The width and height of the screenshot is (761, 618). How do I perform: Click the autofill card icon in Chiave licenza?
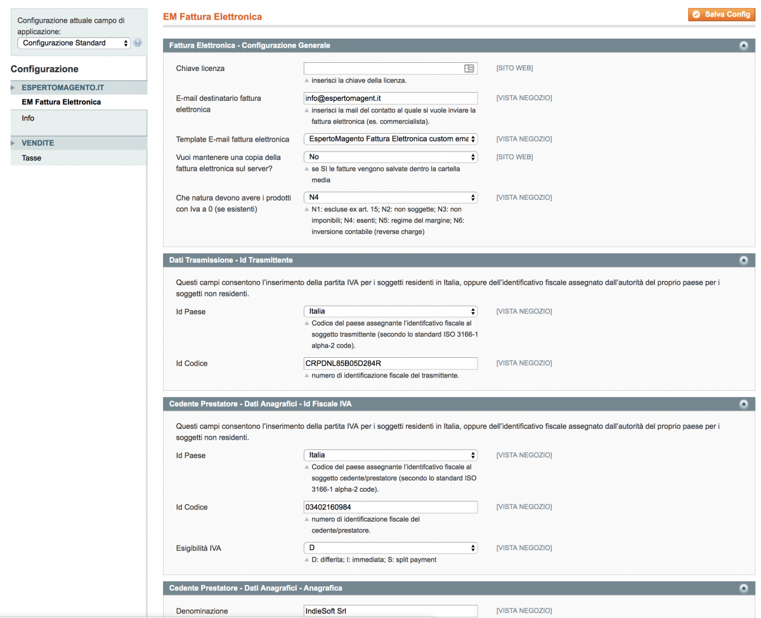[x=469, y=69]
